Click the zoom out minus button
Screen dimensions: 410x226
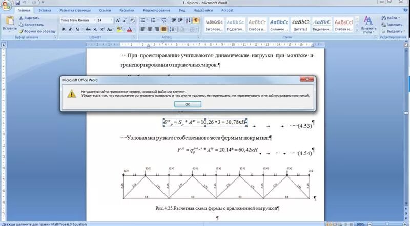(370, 224)
